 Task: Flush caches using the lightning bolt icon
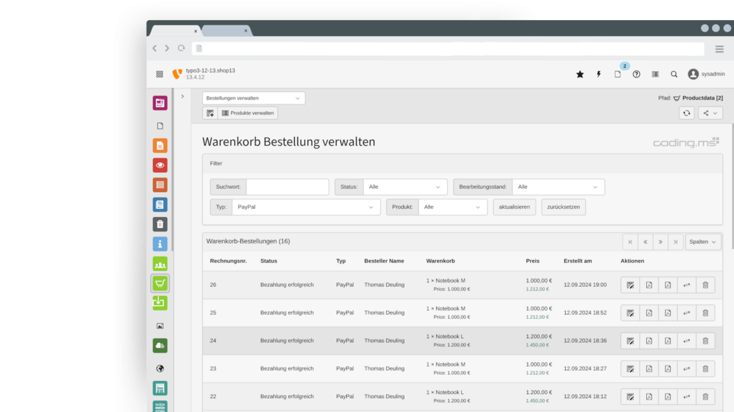[598, 73]
